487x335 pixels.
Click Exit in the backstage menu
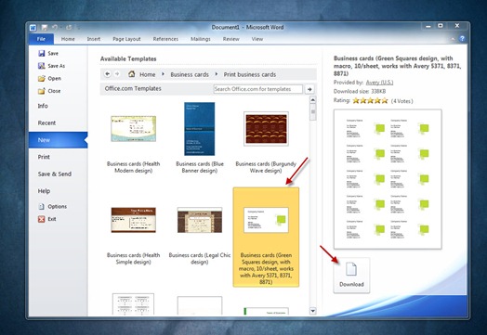click(x=46, y=219)
